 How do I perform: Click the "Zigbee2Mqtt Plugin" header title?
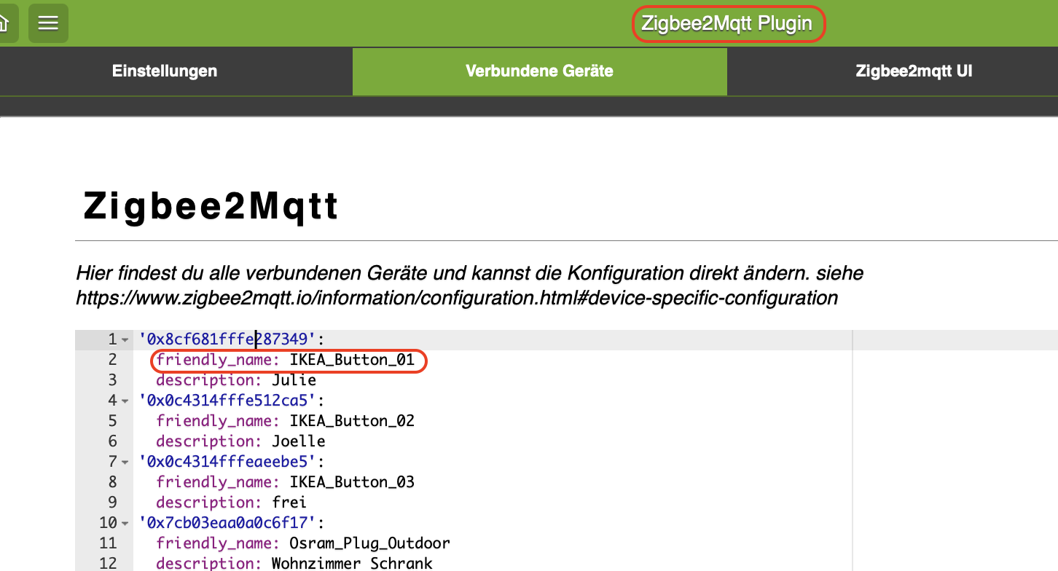tap(727, 23)
